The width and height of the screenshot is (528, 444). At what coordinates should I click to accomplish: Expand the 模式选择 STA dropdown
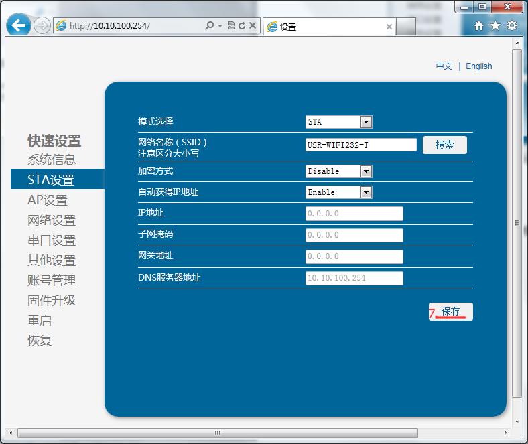366,122
